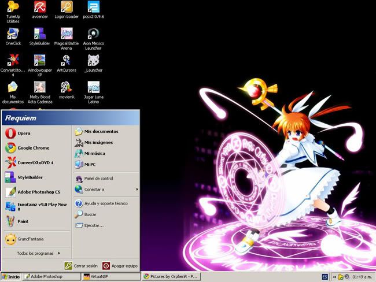Open Mis imágenes folder from start menu
Viewport: 376px width, 282px height.
coord(106,142)
